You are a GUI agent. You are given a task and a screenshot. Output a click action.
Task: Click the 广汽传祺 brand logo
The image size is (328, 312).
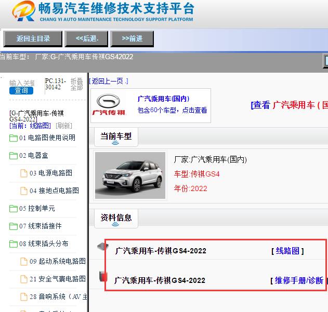pyautogui.click(x=109, y=105)
